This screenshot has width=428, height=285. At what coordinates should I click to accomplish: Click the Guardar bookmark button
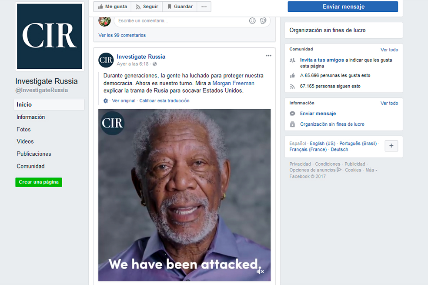pos(180,7)
